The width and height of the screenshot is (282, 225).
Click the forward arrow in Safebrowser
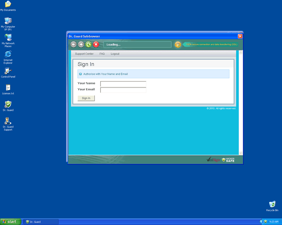coord(81,44)
